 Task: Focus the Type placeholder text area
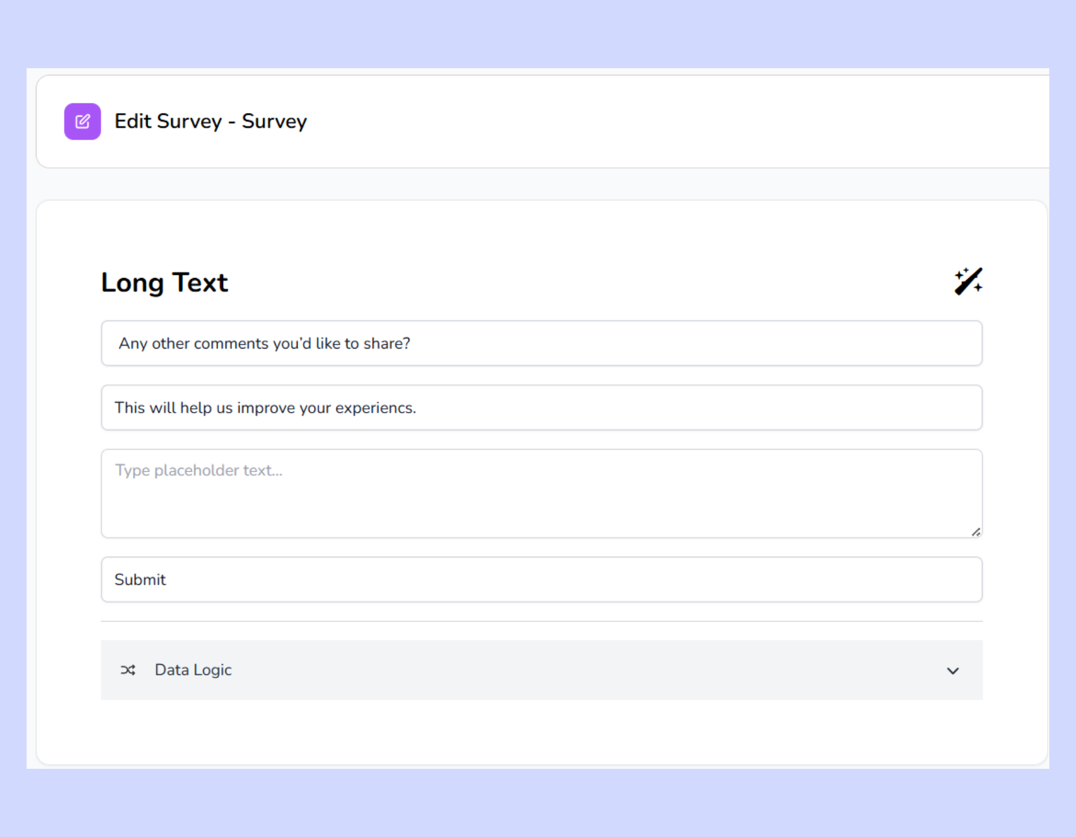(x=541, y=493)
